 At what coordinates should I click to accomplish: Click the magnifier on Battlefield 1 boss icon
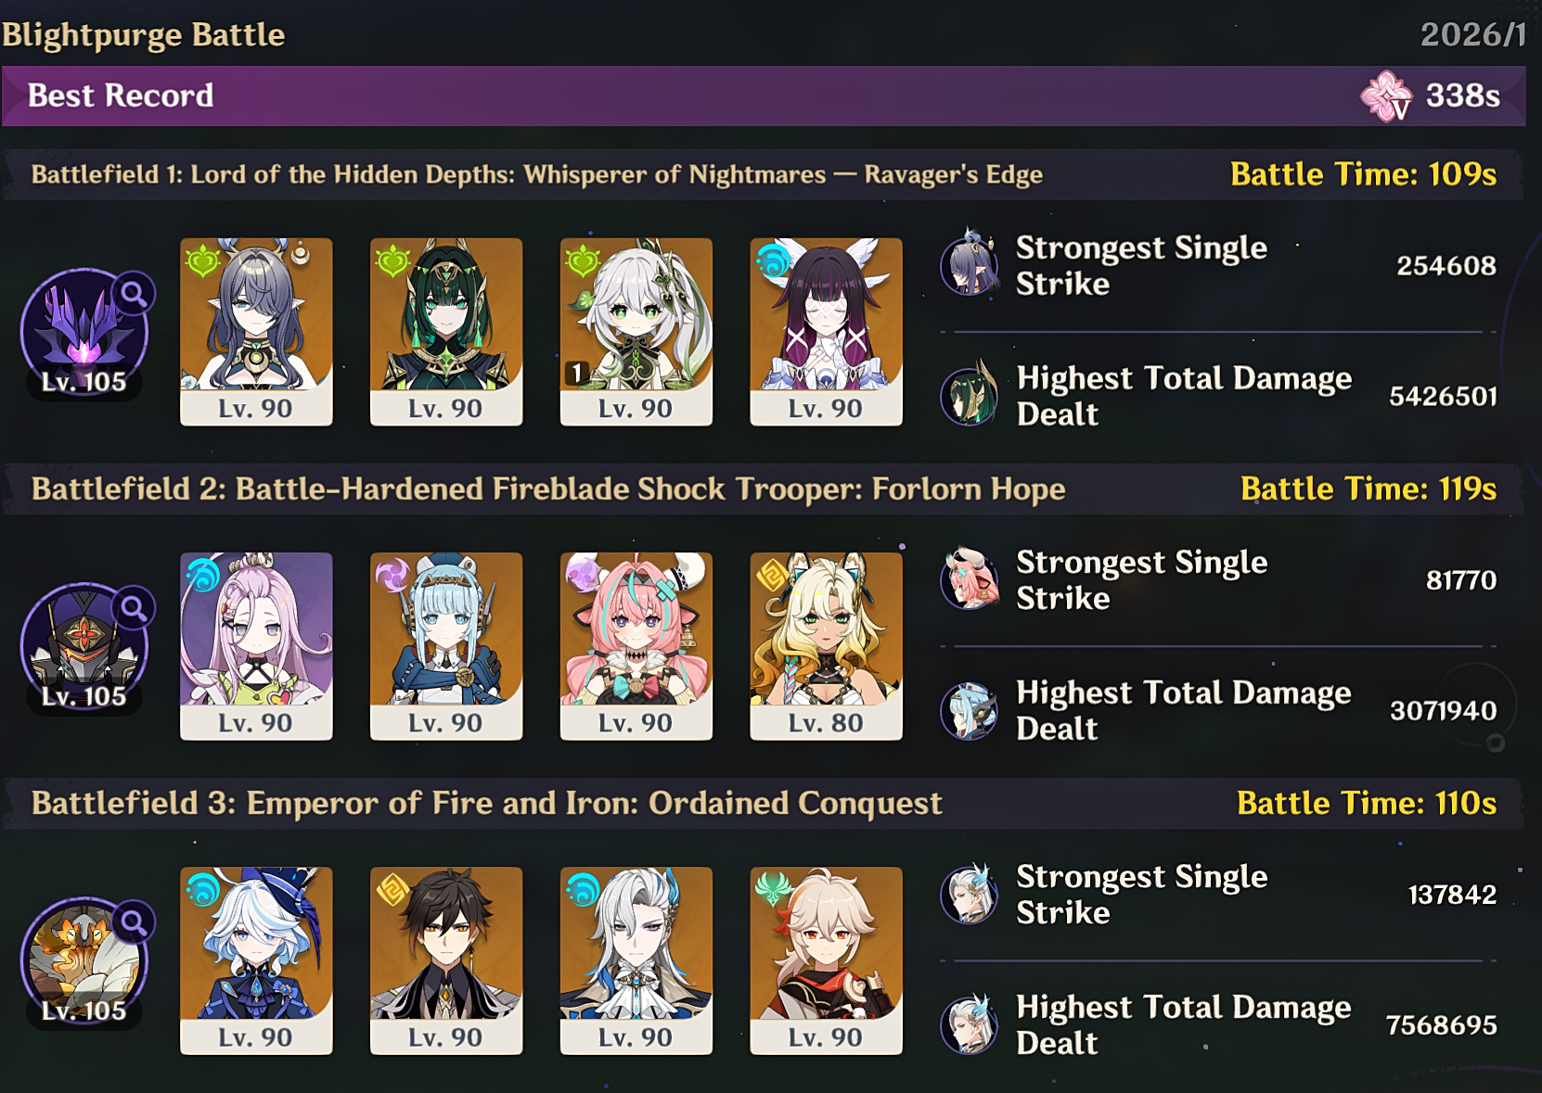pyautogui.click(x=135, y=294)
